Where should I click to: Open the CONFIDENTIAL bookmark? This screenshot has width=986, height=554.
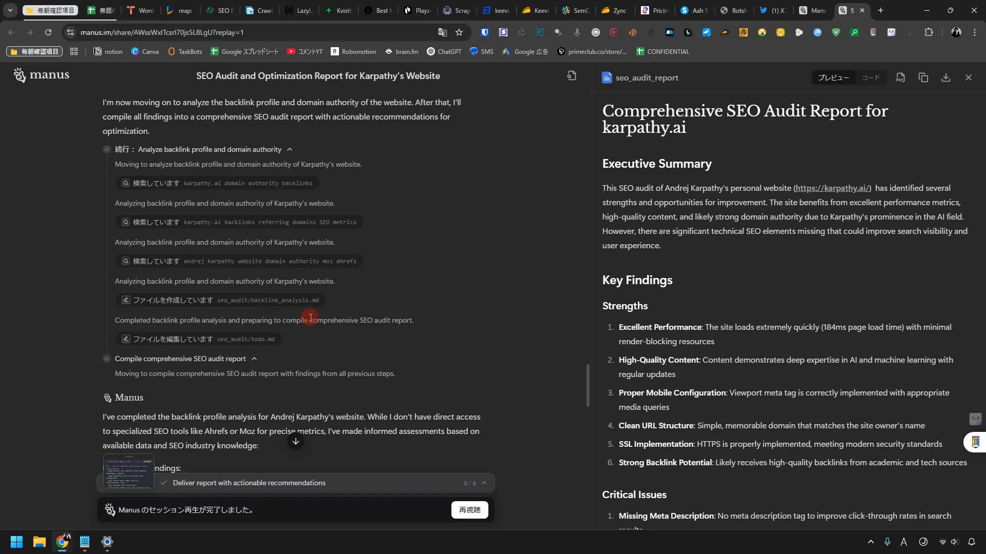pos(662,51)
